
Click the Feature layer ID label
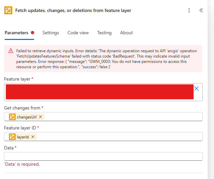coord(20,128)
